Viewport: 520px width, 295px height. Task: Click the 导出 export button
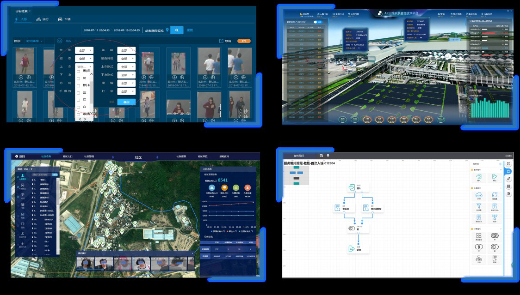[x=225, y=41]
